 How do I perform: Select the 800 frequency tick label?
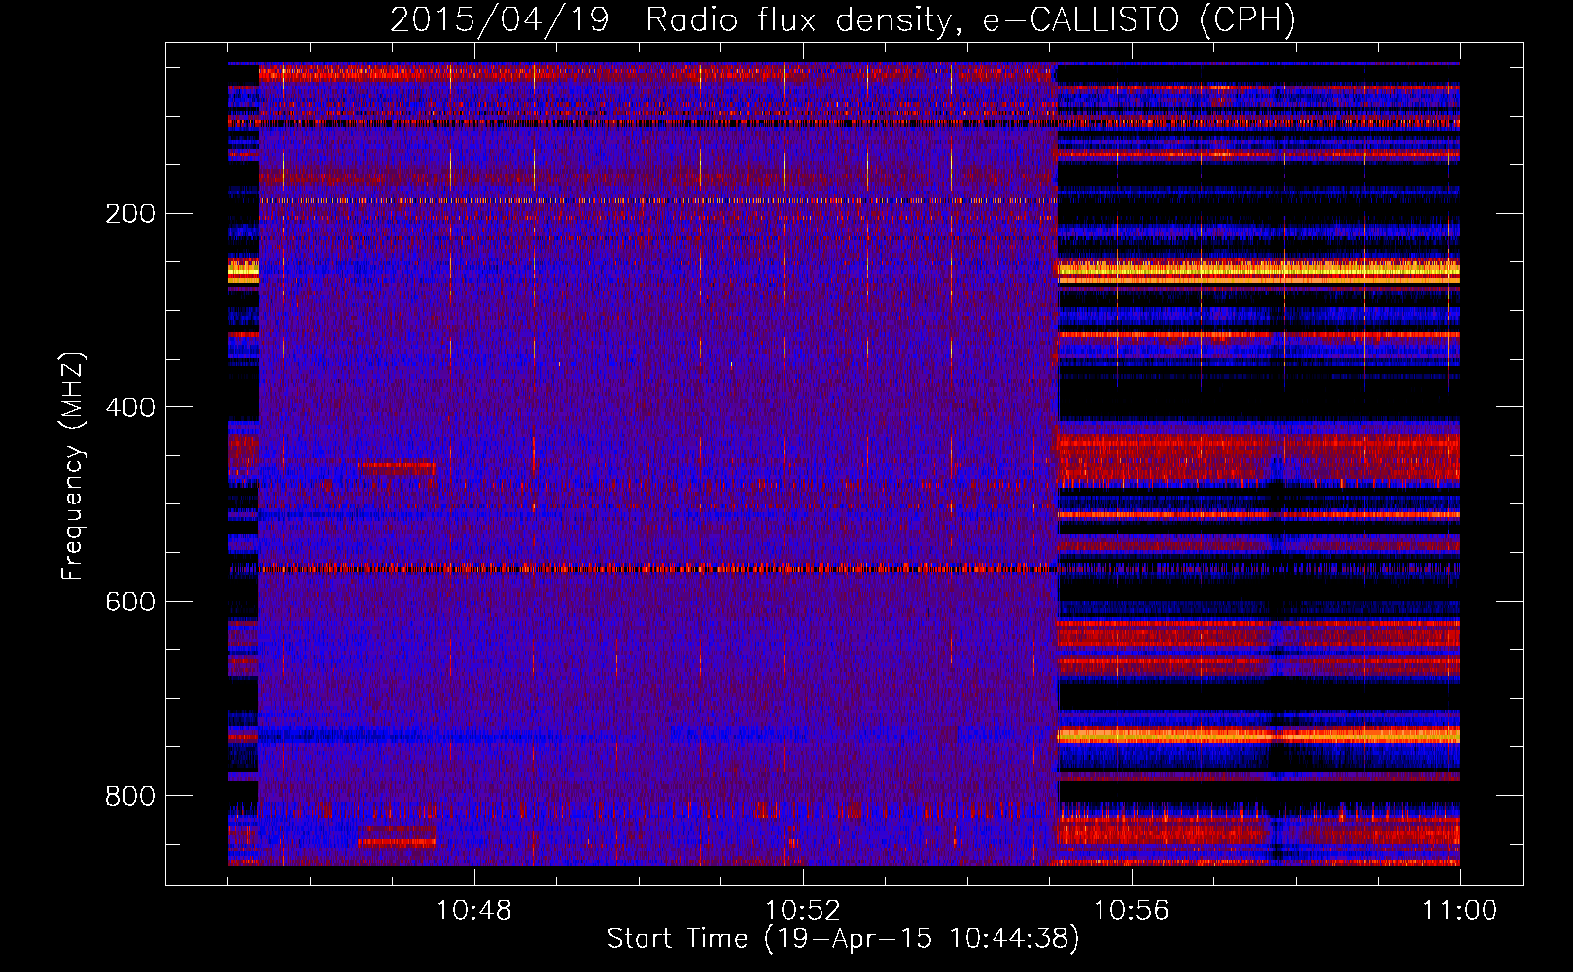pos(130,796)
